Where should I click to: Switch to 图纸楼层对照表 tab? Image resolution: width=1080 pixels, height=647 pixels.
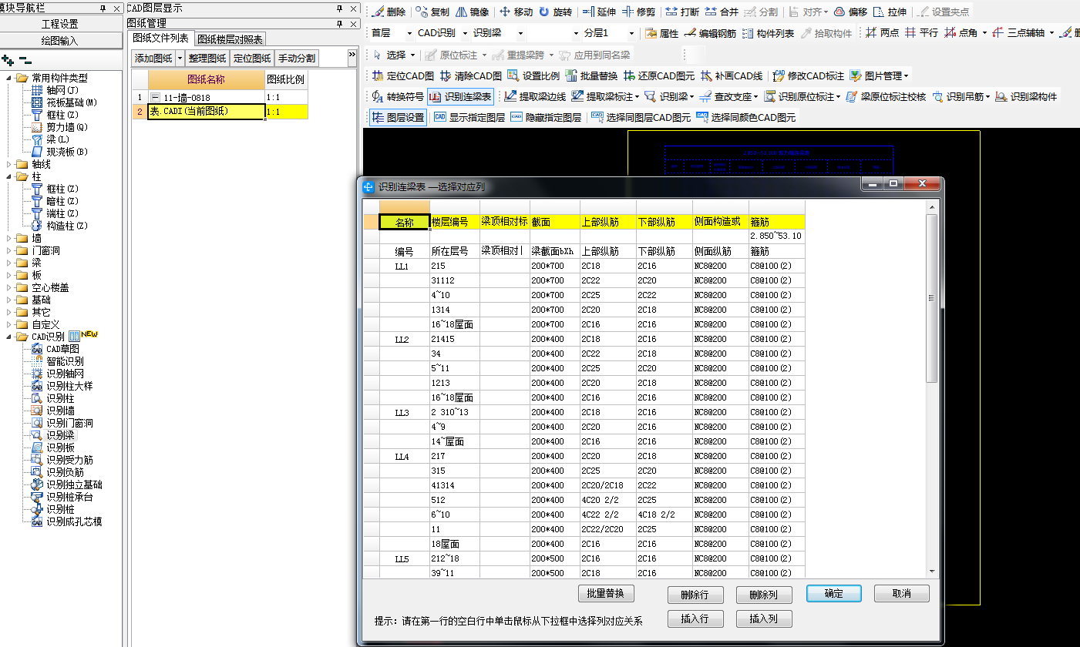click(230, 39)
